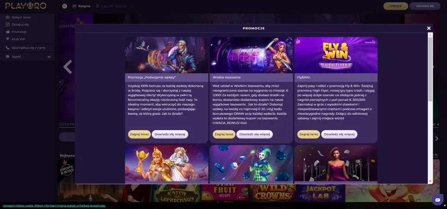Open the Fly & Win High Flyer banner
Image resolution: width=447 pixels, height=209 pixels.
pos(336,55)
